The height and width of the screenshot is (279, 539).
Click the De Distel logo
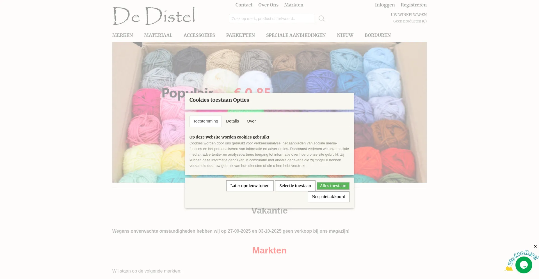pyautogui.click(x=154, y=16)
